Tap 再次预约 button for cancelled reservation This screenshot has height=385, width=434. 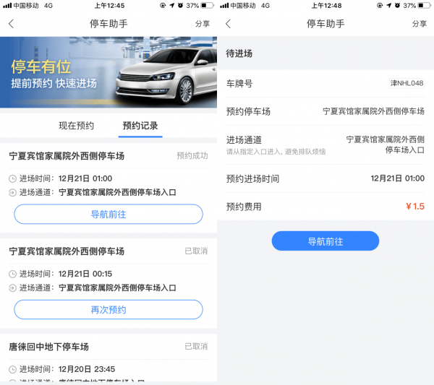click(109, 310)
